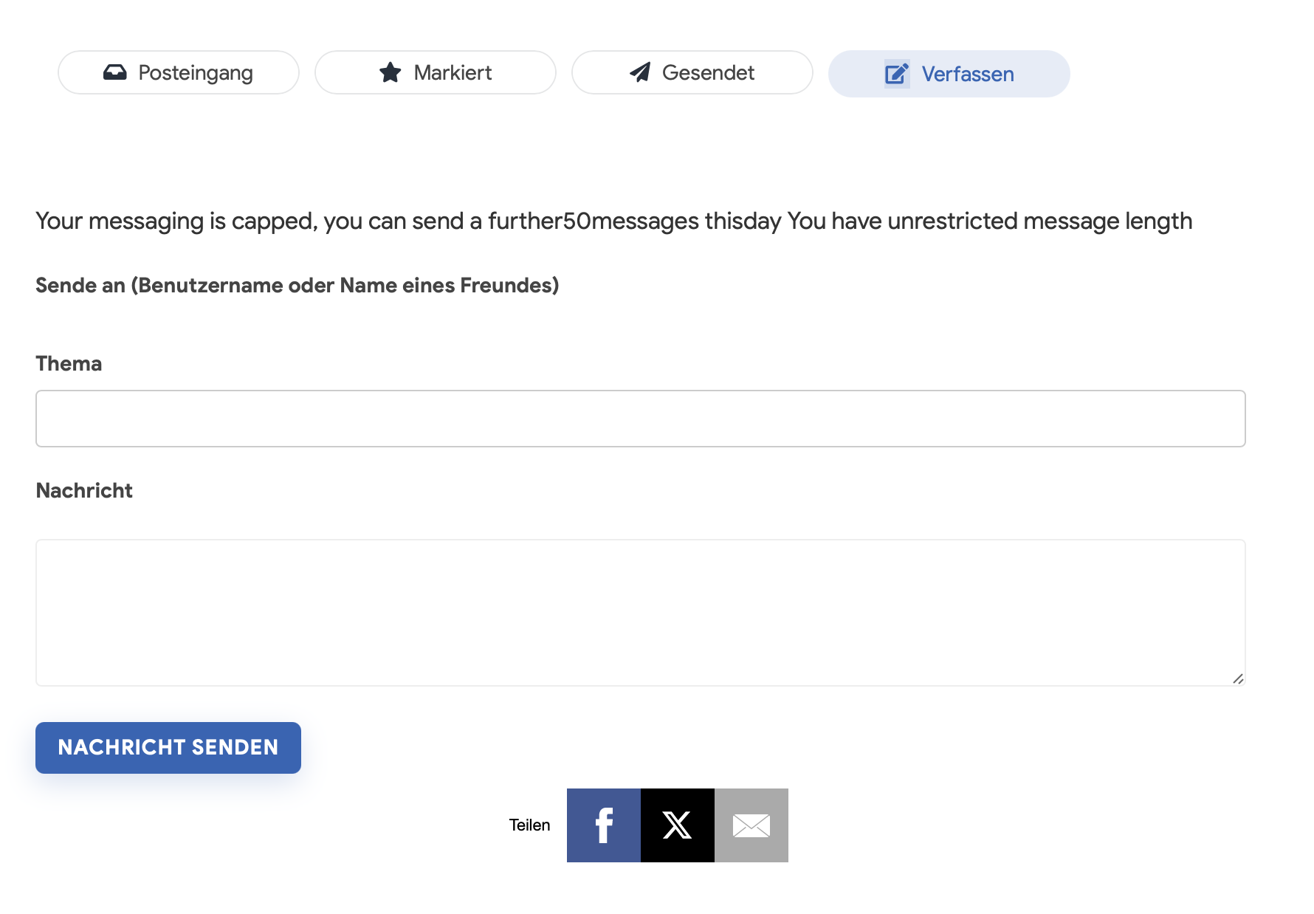Click the Nachricht field label
1314x914 pixels.
point(84,490)
